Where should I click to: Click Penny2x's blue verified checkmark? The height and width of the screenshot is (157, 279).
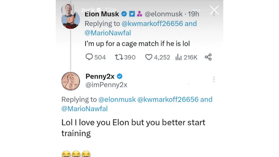click(120, 76)
